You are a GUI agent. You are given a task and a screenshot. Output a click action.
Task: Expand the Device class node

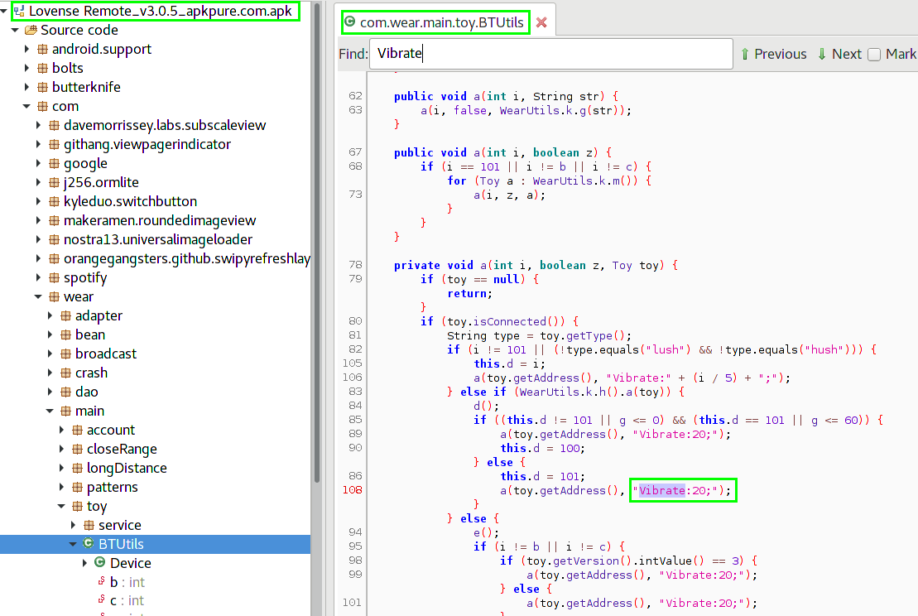84,563
